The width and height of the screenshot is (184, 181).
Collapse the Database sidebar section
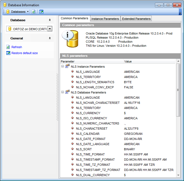(x=50, y=20)
